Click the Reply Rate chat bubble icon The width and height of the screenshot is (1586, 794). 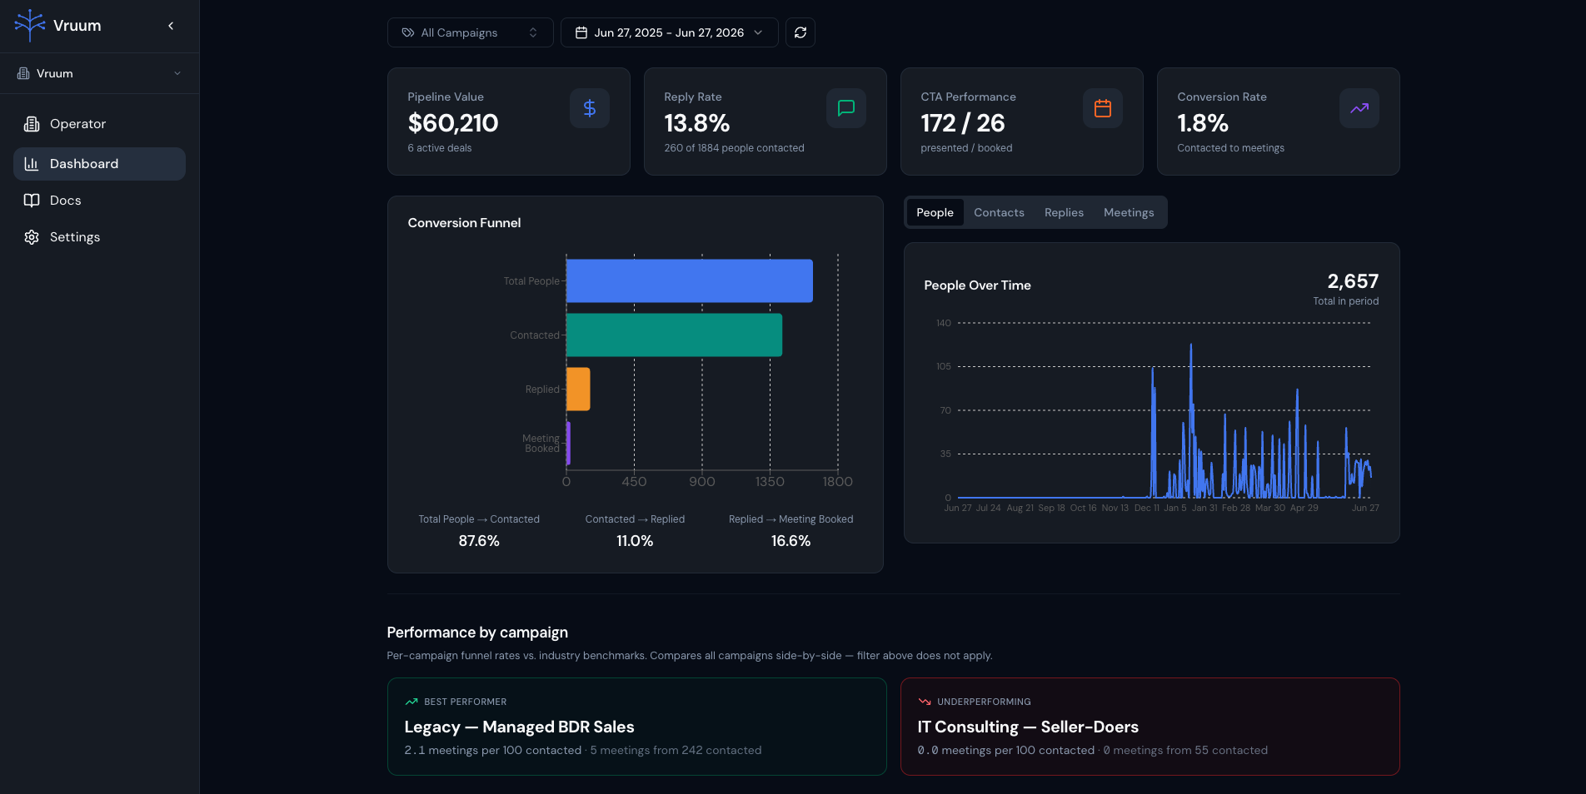(x=846, y=108)
